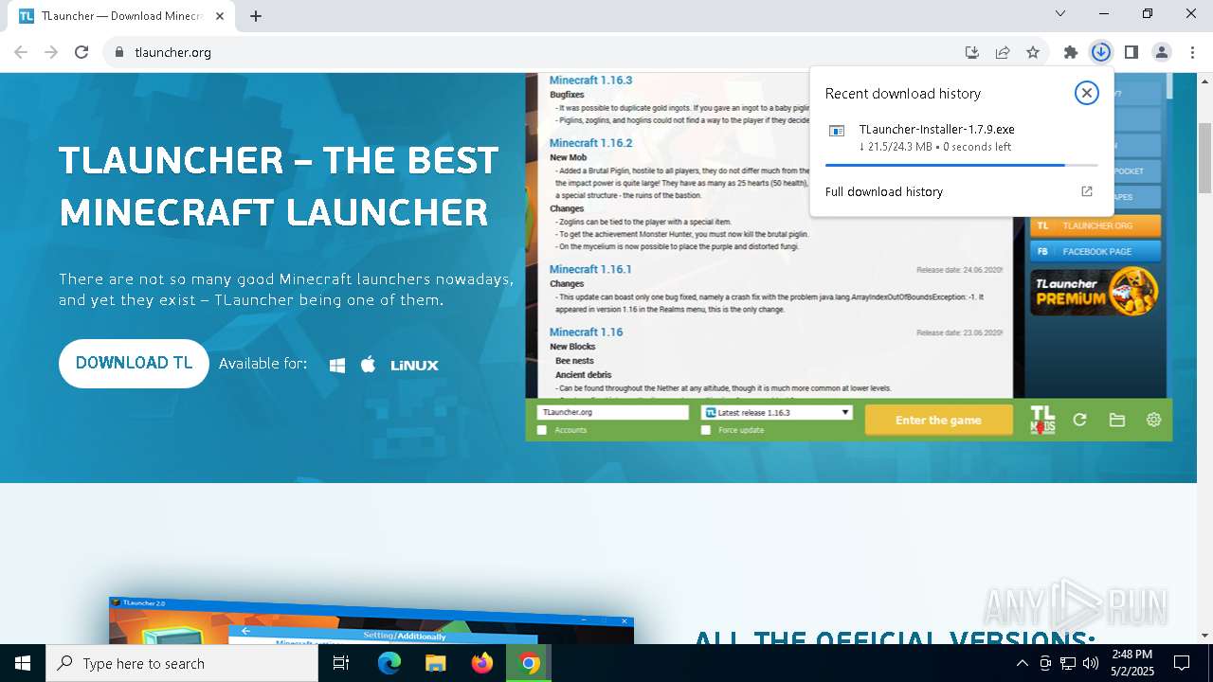Viewport: 1213px width, 682px height.
Task: Open Microsoft Edge from the taskbar
Action: point(389,663)
